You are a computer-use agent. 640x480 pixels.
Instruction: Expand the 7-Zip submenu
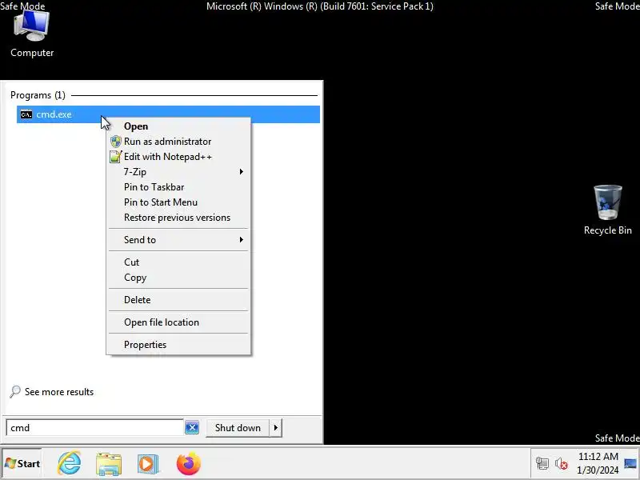click(x=178, y=172)
